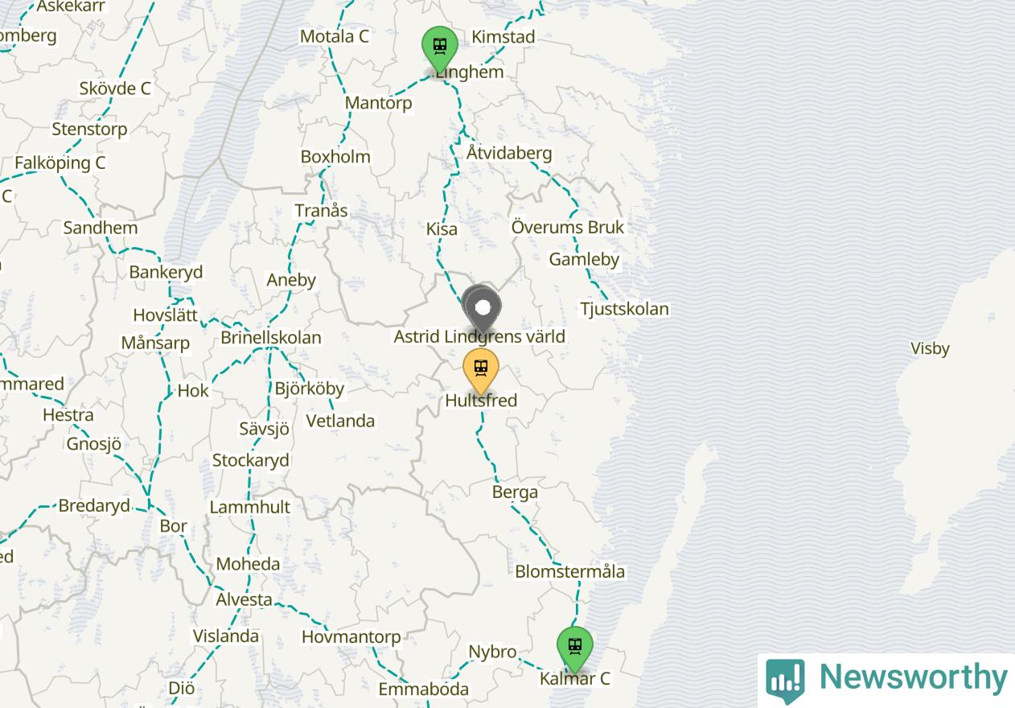Click the Emmaboda station label

tap(423, 689)
